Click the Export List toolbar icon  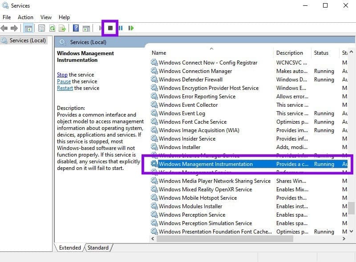(x=62, y=28)
